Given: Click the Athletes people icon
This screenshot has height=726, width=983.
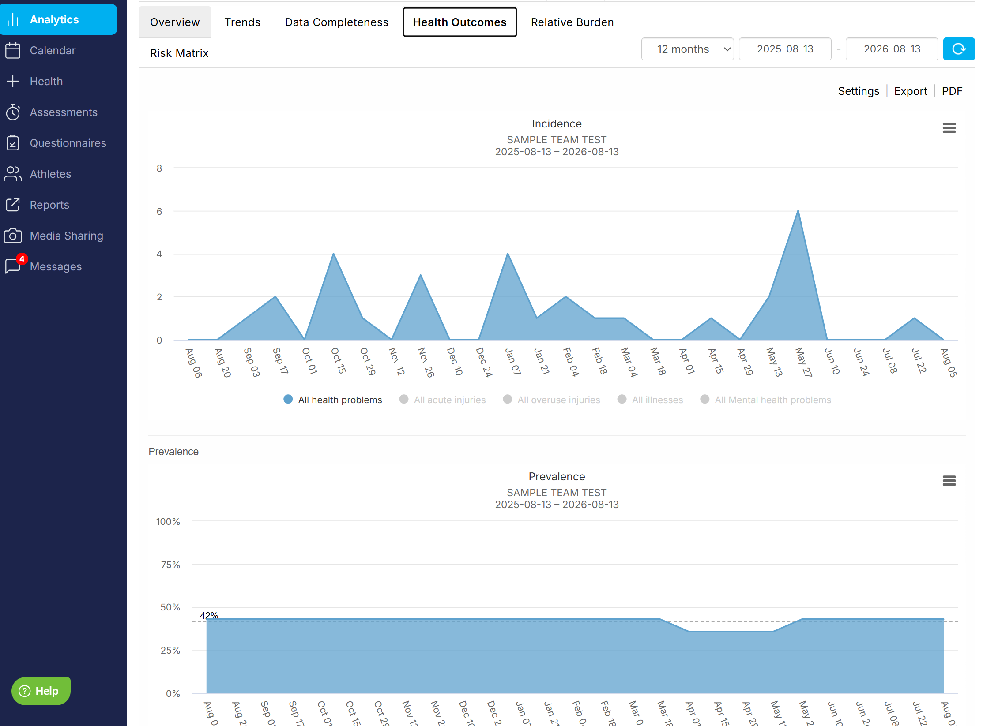Looking at the screenshot, I should [13, 174].
